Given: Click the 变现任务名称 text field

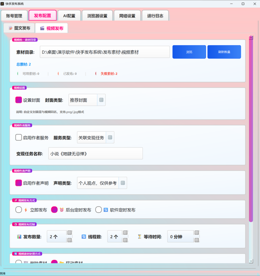Looking at the screenshot, I should point(96,153).
